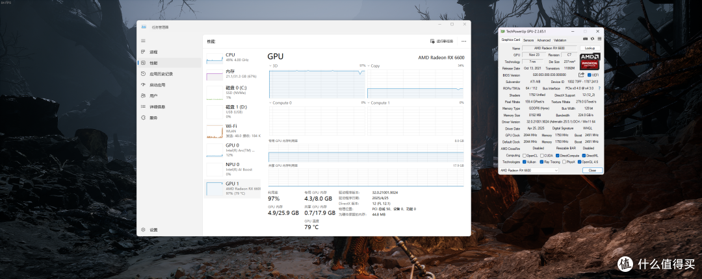702x279 pixels.
Task: Toggle OpenCL checkbox
Action: click(x=525, y=156)
